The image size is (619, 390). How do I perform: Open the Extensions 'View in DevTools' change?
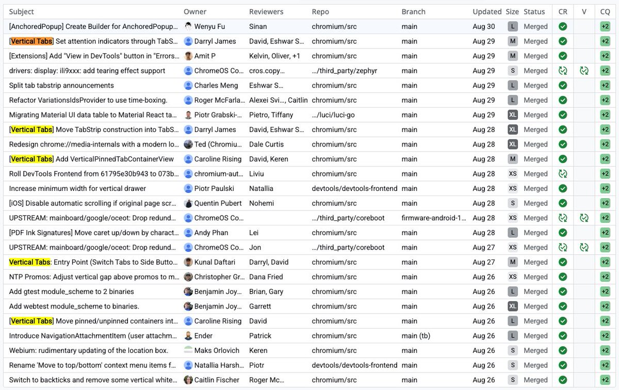click(94, 56)
